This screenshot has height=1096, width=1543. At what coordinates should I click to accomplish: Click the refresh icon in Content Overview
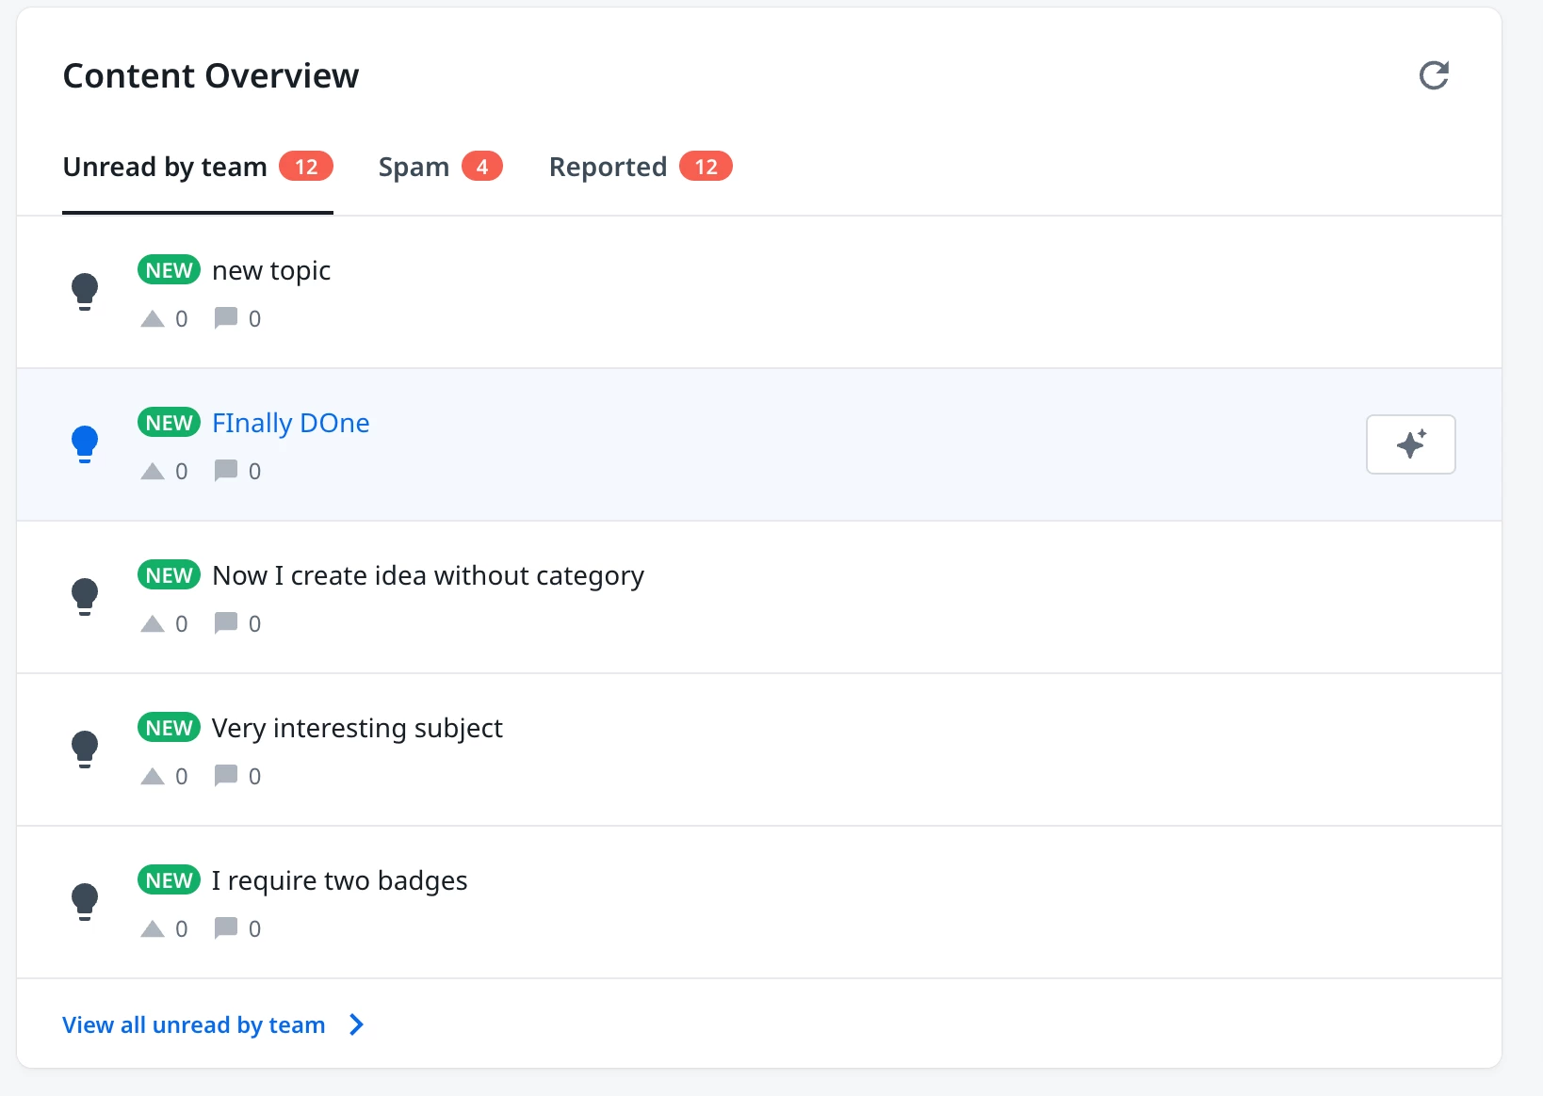[1433, 75]
